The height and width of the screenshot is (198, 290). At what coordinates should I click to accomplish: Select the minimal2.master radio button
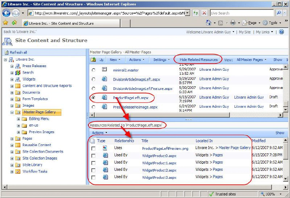tap(94, 70)
